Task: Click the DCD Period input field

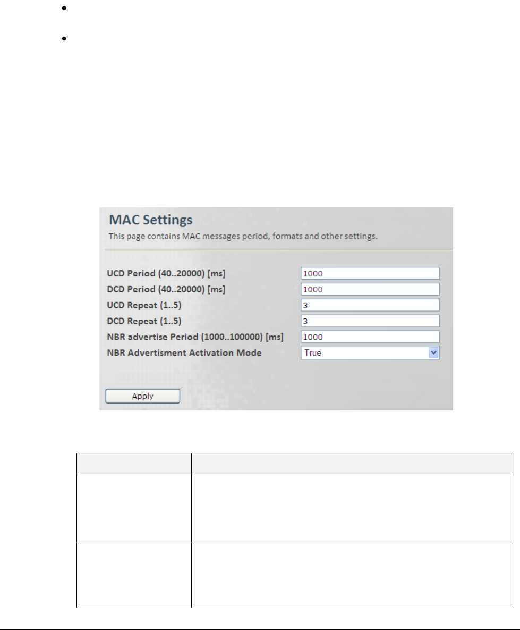Action: (x=370, y=289)
